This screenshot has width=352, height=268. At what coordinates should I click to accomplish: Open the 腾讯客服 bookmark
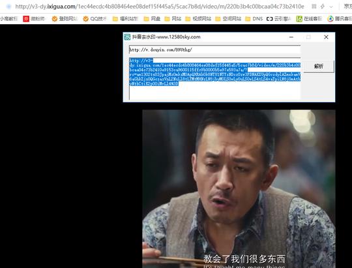point(340,19)
